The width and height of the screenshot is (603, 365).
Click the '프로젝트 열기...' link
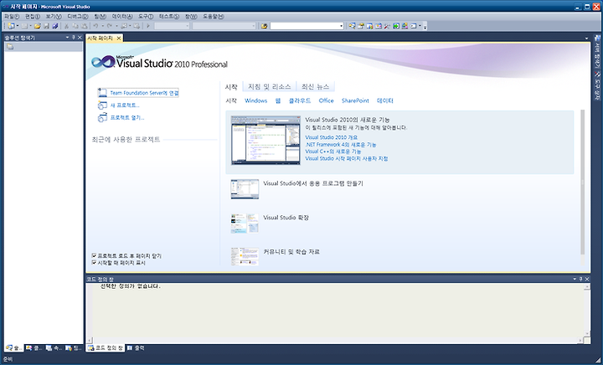point(127,117)
